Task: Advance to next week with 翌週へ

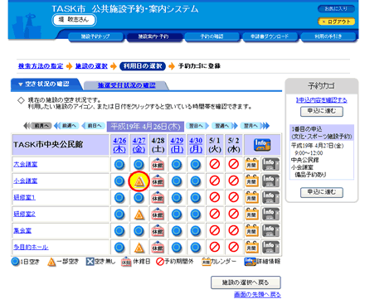Action: tap(224, 126)
